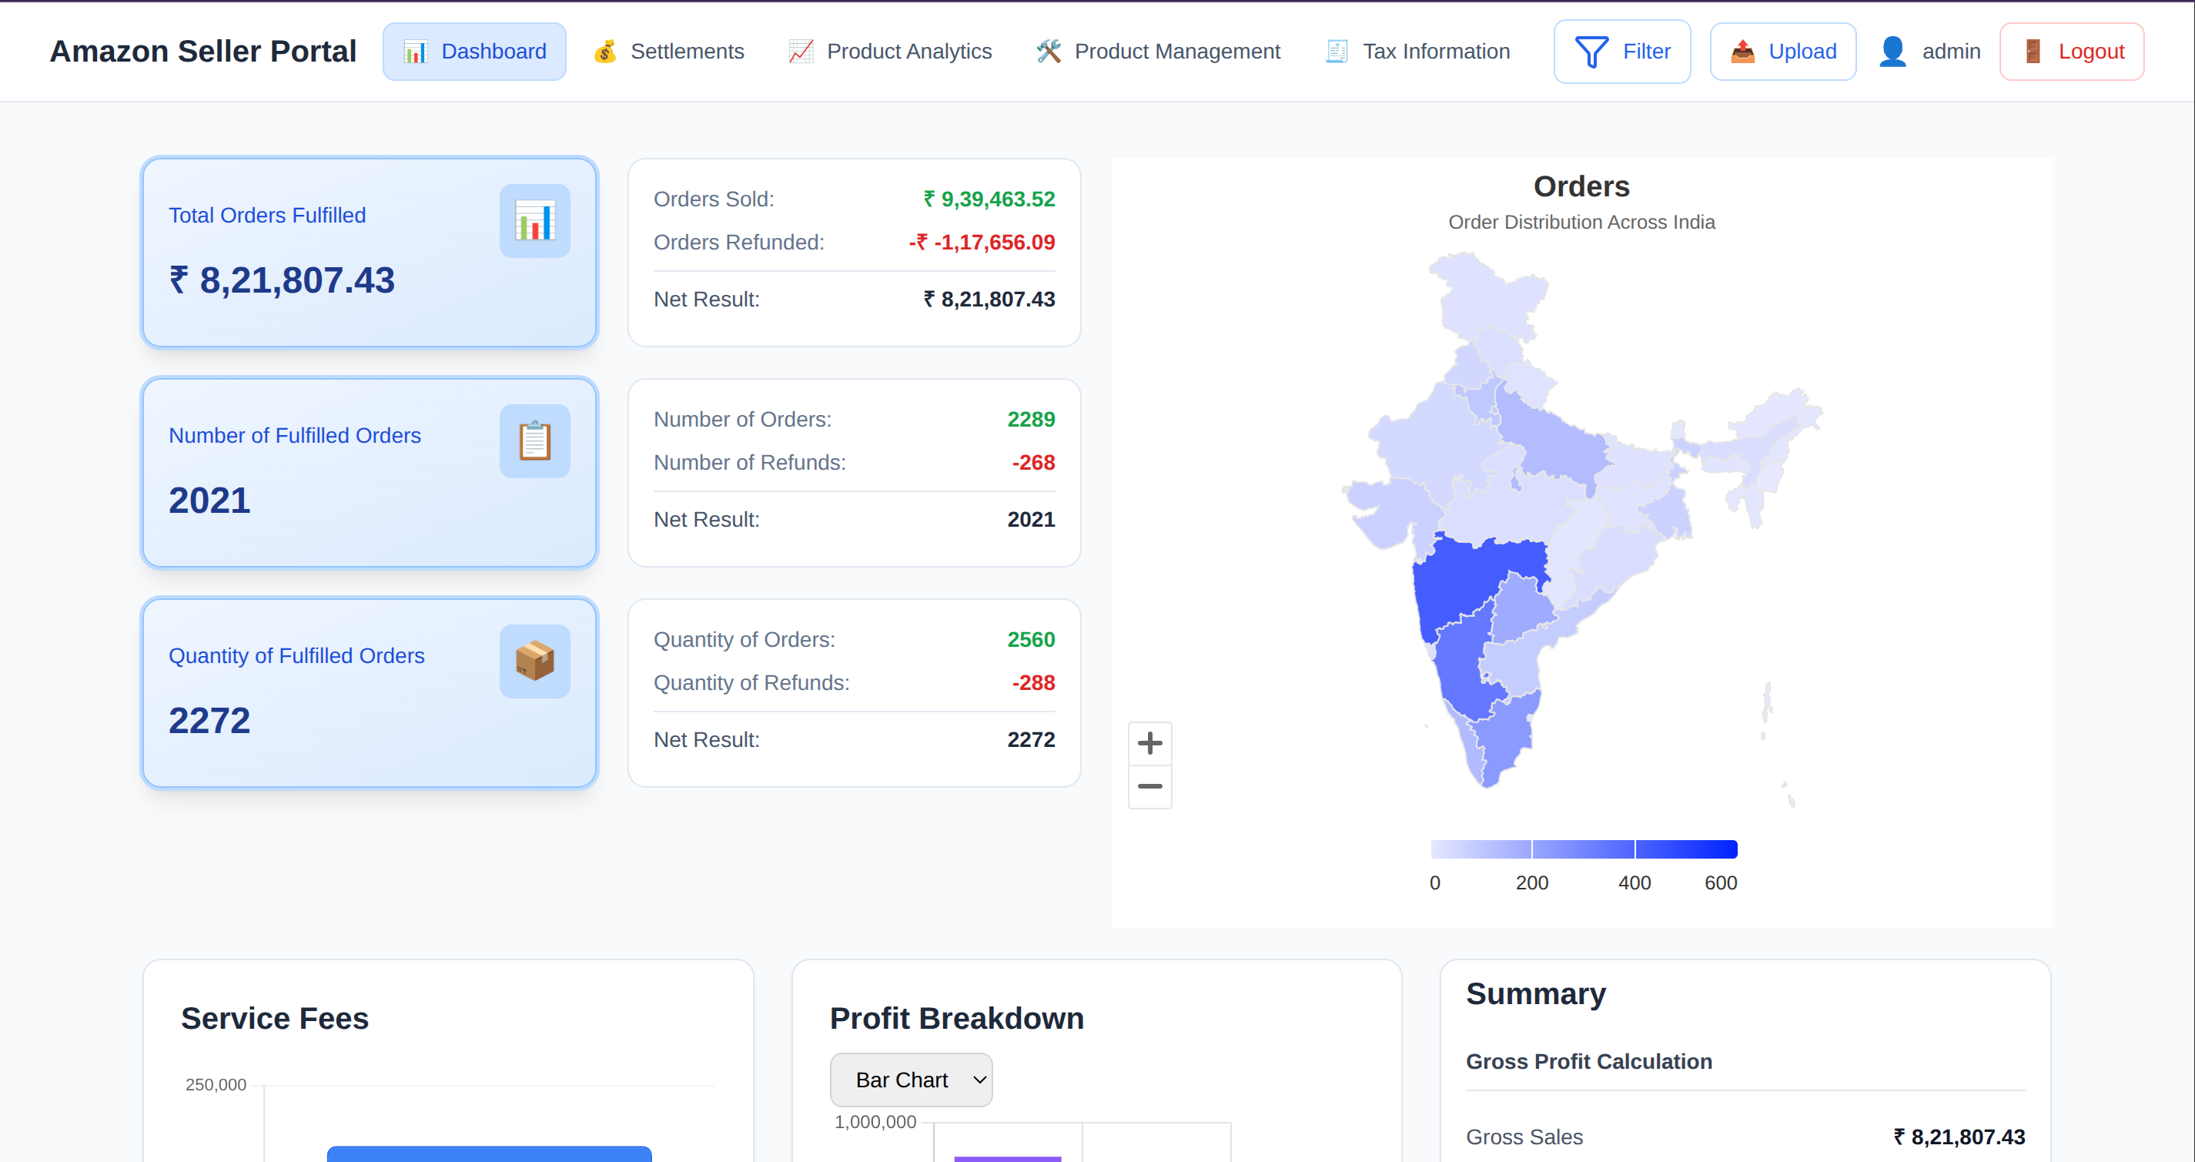Click the Number of Fulfilled Orders card

[x=370, y=472]
